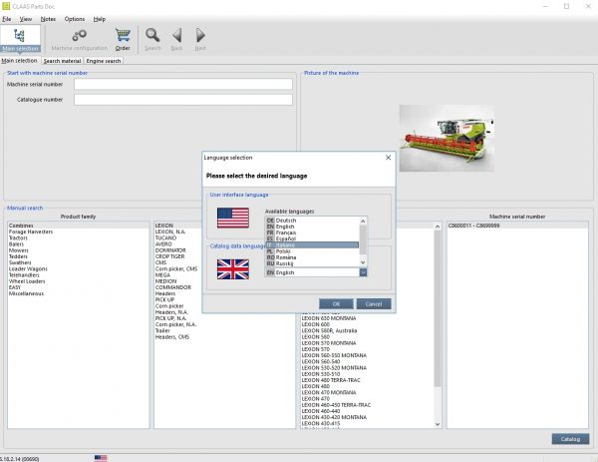Click the language list scroll down arrow

coord(363,262)
